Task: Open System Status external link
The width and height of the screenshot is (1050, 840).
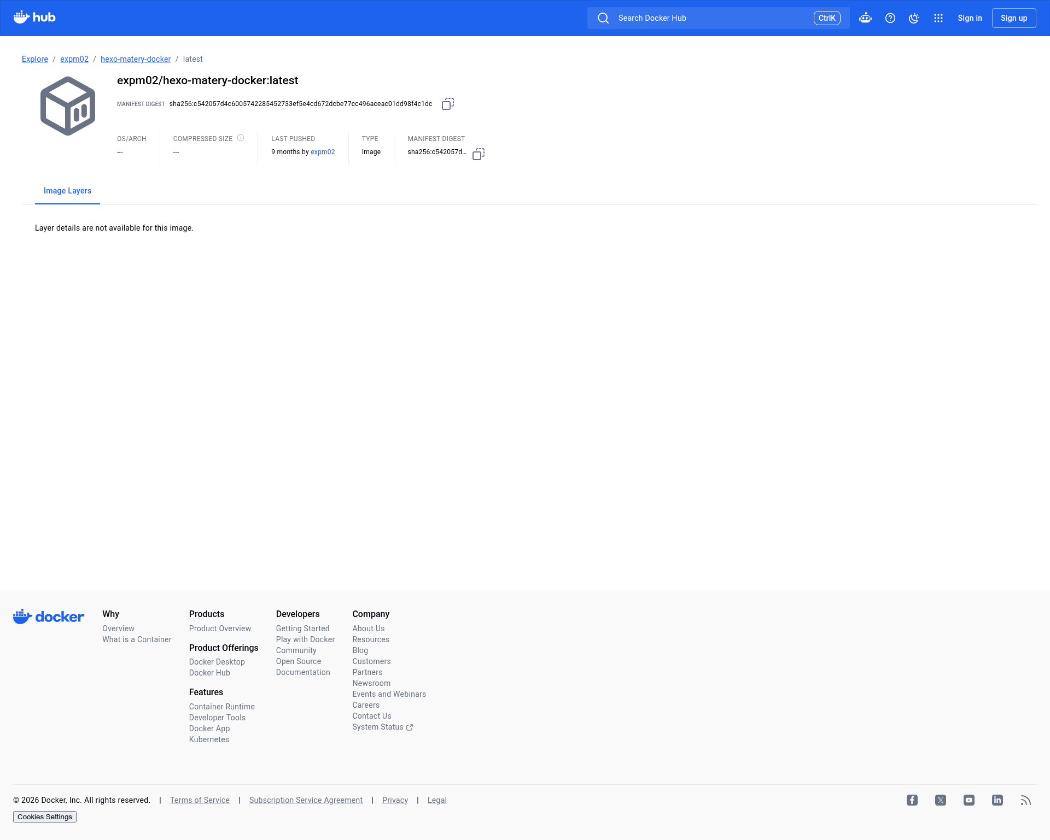Action: (x=382, y=727)
